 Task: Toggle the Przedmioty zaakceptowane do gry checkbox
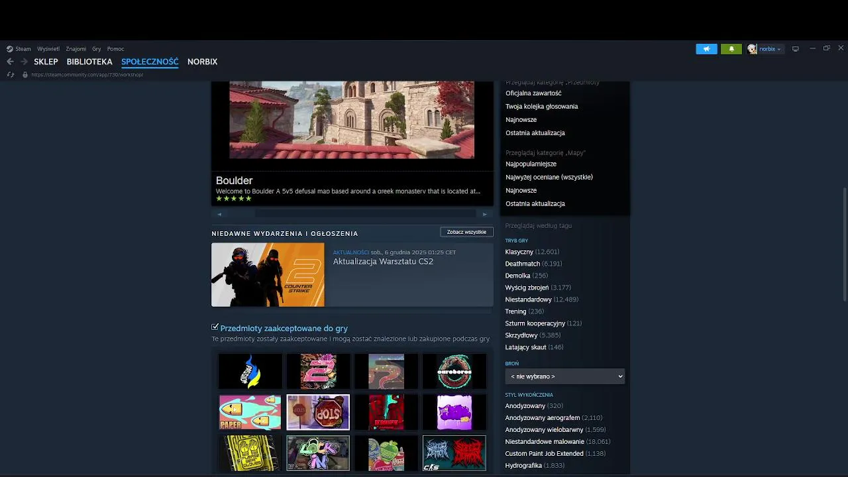[x=215, y=327]
